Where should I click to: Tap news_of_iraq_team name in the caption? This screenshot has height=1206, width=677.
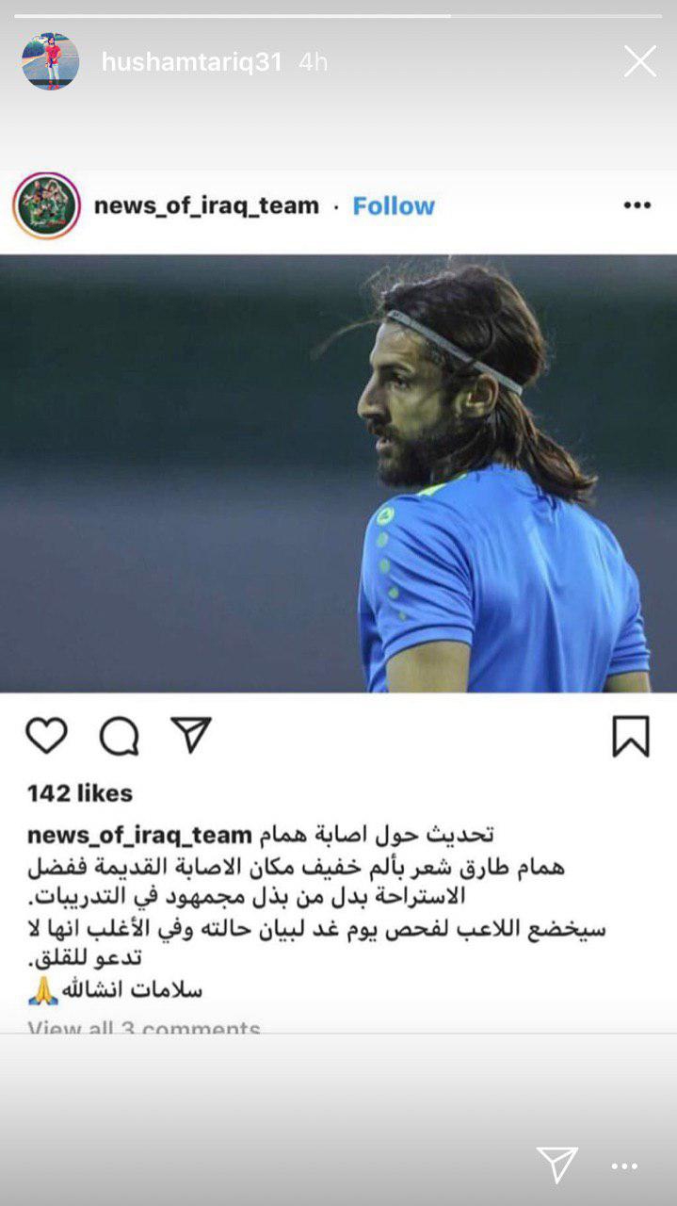(x=139, y=835)
